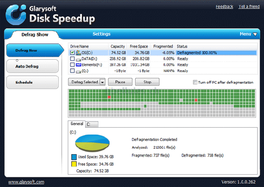Open the Tell a friend link

(249, 6)
